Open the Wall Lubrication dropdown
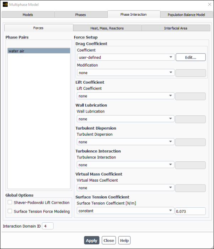 [x=125, y=119]
